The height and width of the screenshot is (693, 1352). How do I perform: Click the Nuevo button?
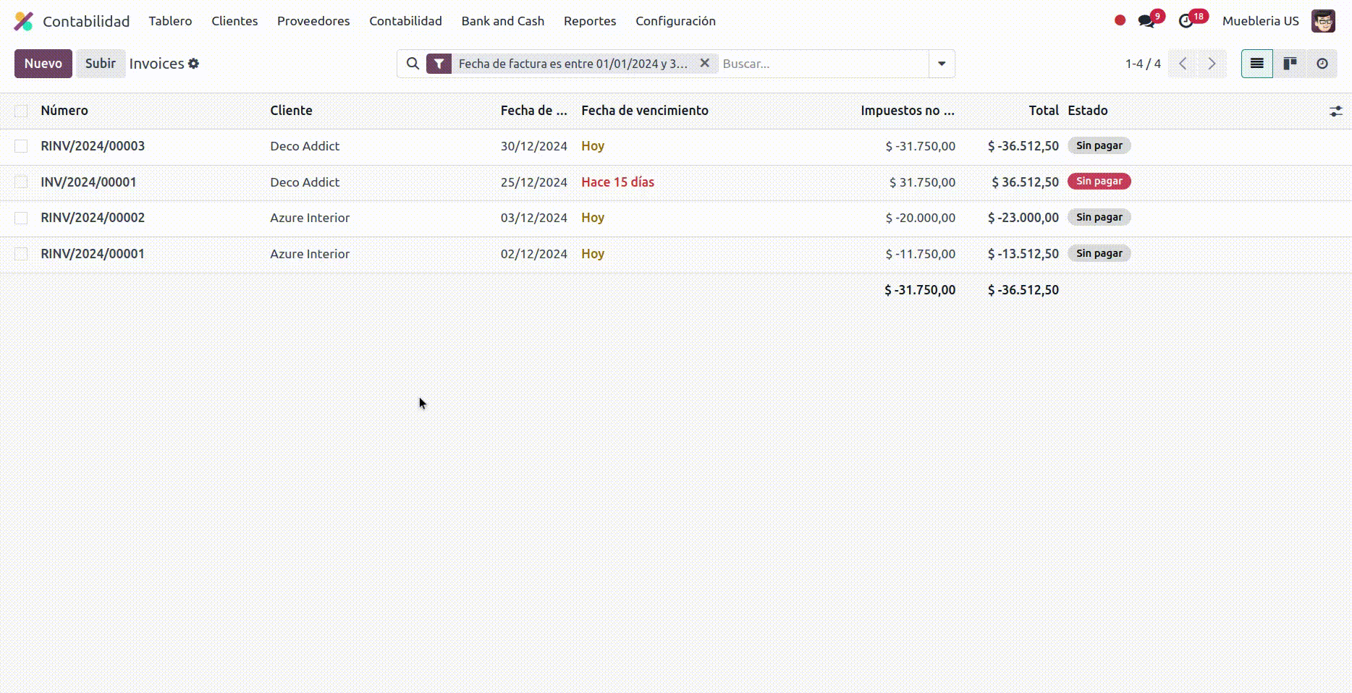click(43, 64)
